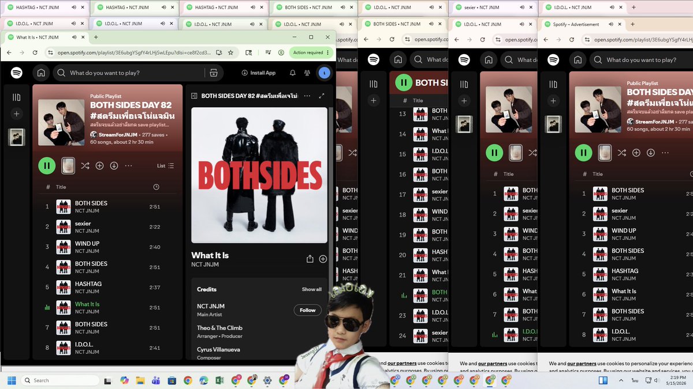Image resolution: width=693 pixels, height=389 pixels.
Task: Open more options in the Now Playing panel header
Action: (307, 96)
